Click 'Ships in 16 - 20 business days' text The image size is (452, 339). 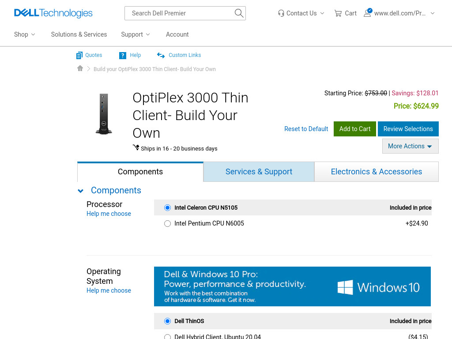coord(179,148)
